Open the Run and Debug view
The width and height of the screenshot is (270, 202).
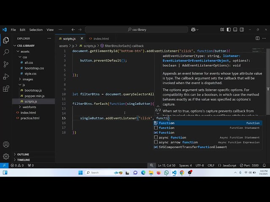(x=6, y=77)
